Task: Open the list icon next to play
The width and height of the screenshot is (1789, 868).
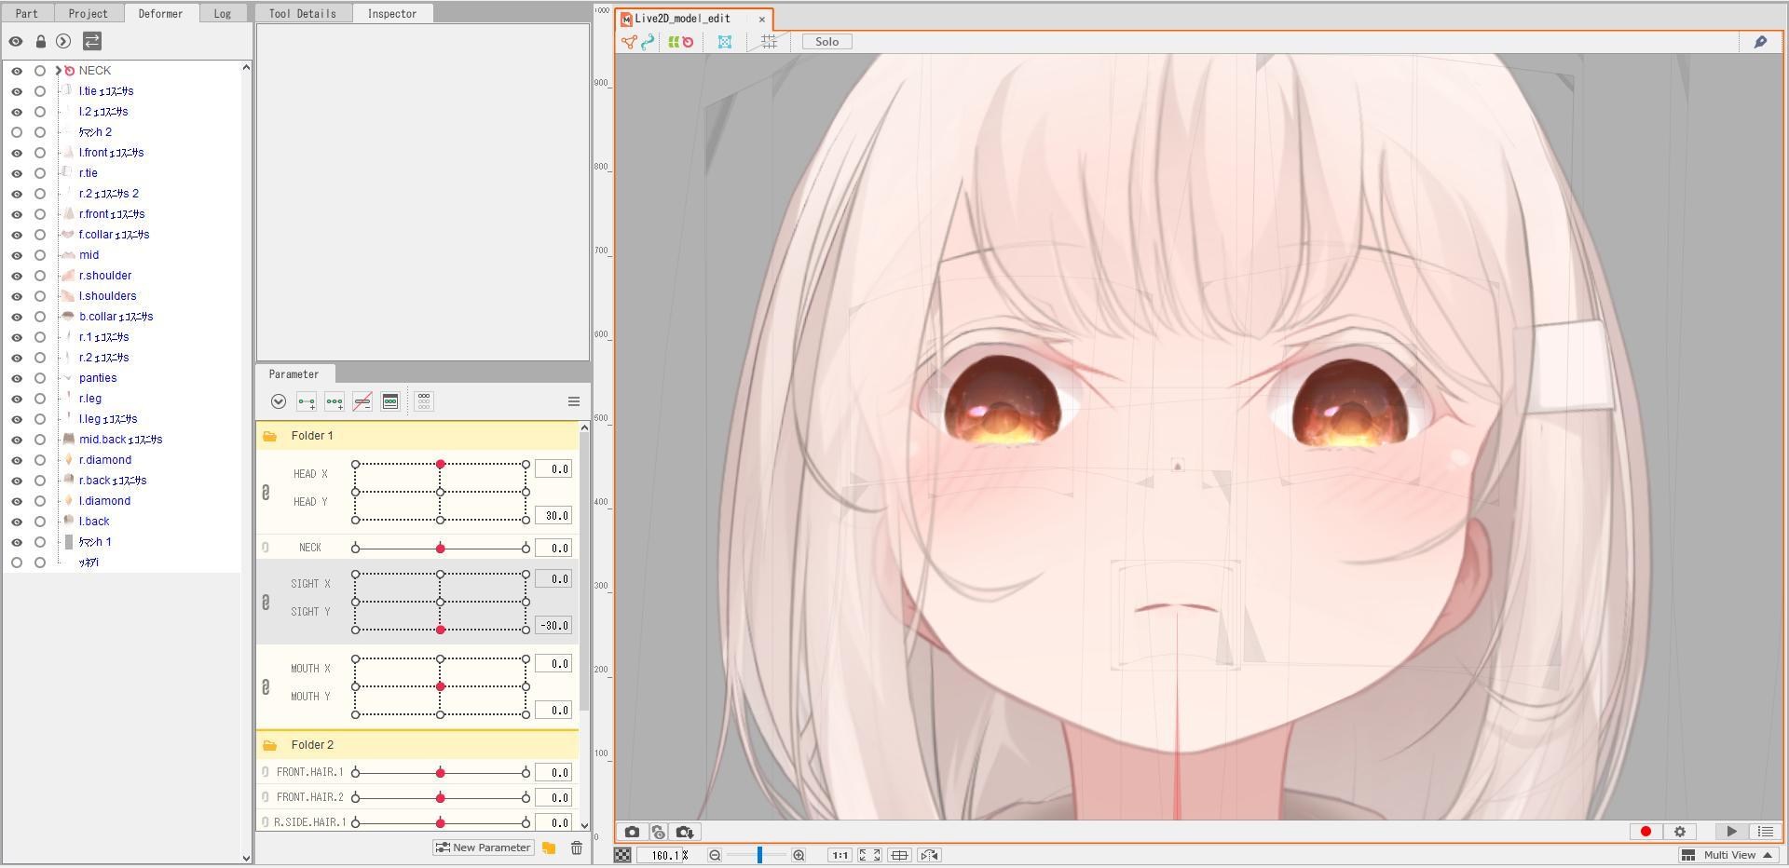Action: point(1765,832)
